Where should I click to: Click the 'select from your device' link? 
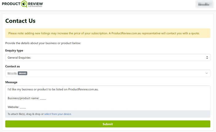(x=58, y=114)
